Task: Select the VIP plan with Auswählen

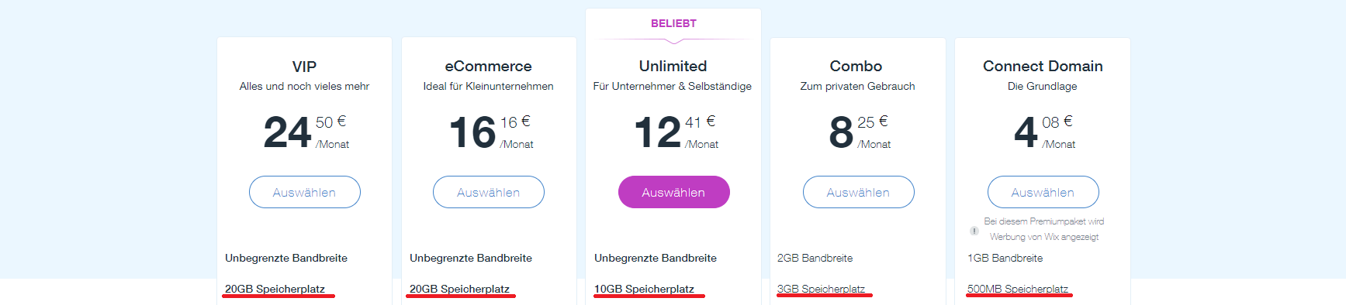Action: 304,192
